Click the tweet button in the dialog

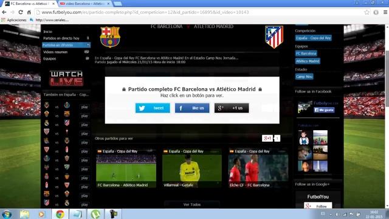click(153, 108)
